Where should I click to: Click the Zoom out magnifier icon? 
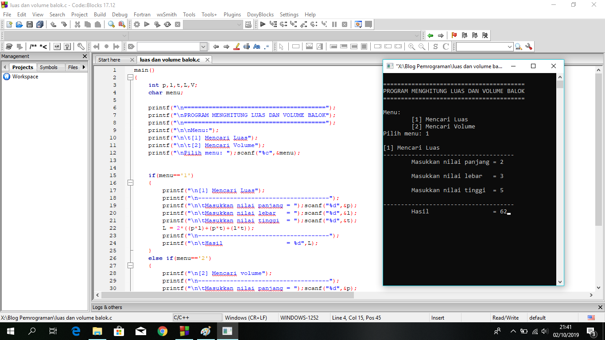click(422, 46)
